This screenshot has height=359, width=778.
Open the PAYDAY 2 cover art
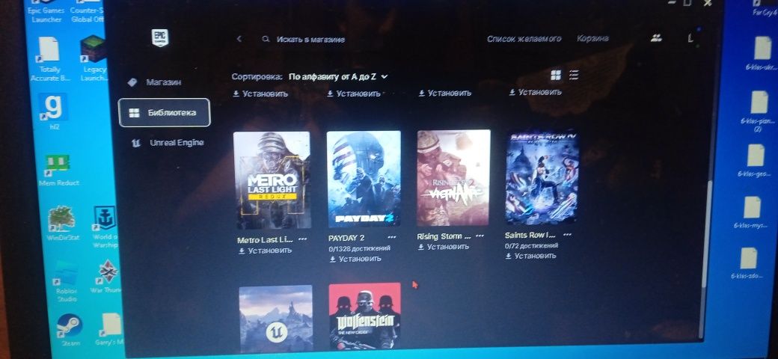364,179
